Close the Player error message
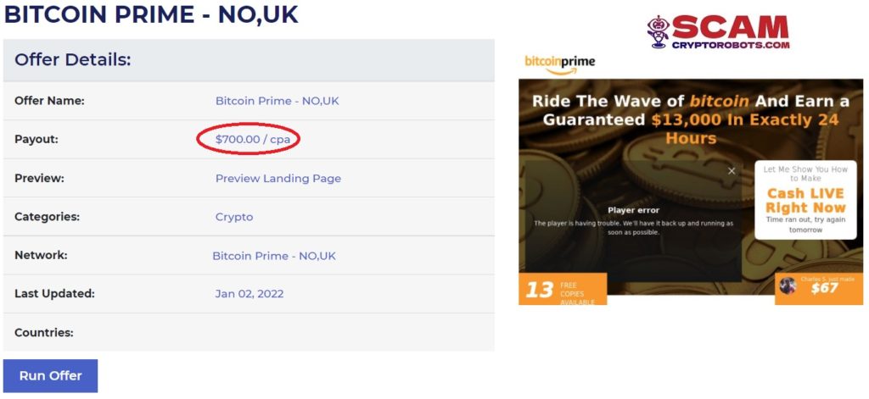The height and width of the screenshot is (399, 869). click(732, 171)
